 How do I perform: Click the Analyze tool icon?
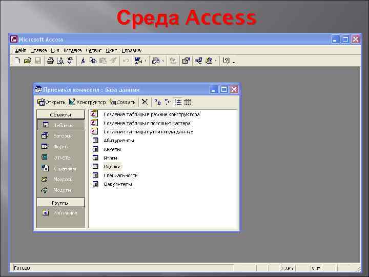pos(156,61)
